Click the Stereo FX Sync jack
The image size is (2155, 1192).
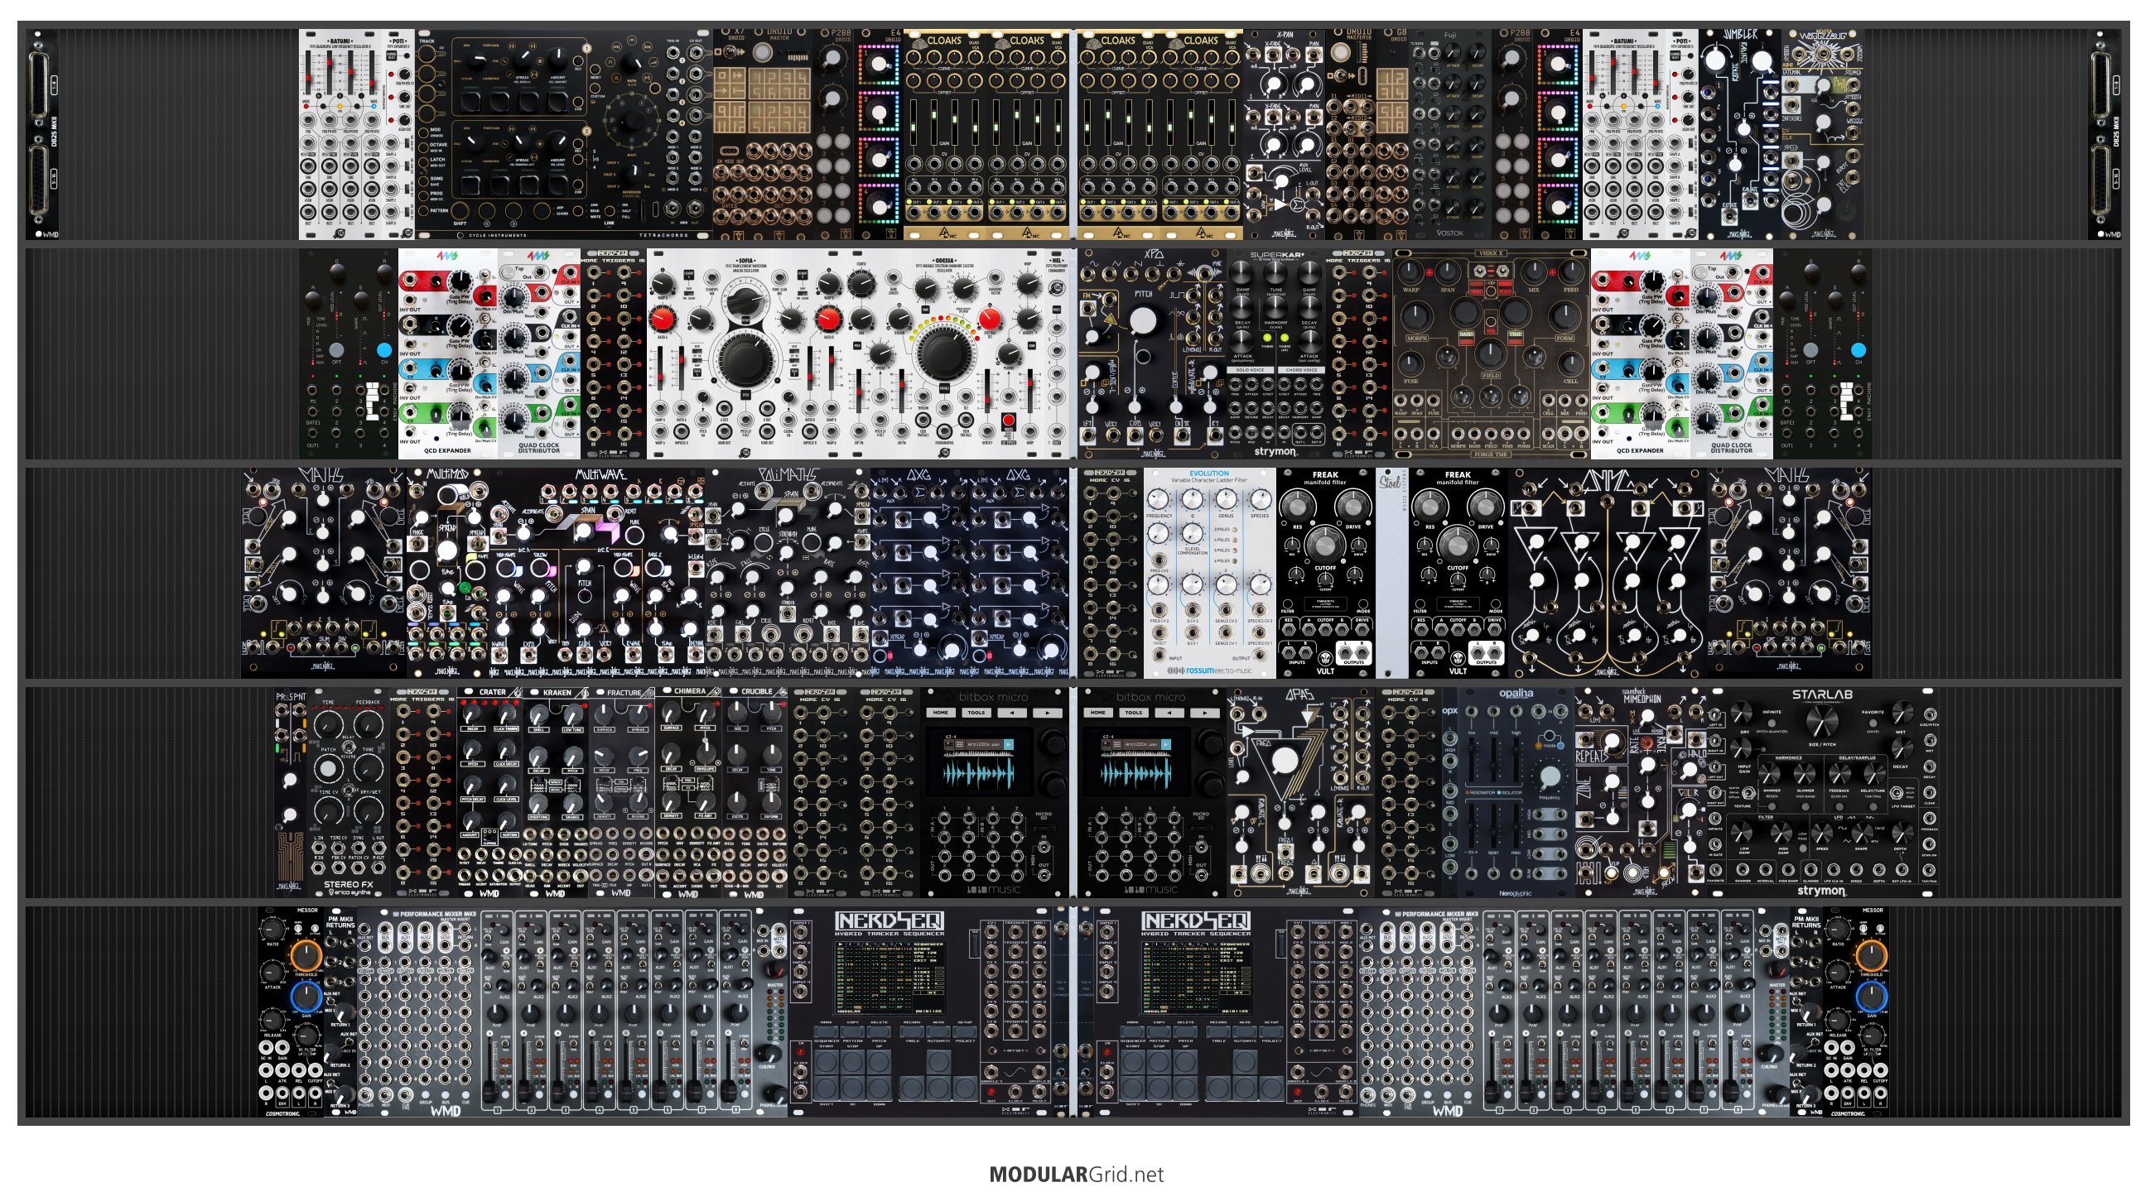click(x=359, y=848)
